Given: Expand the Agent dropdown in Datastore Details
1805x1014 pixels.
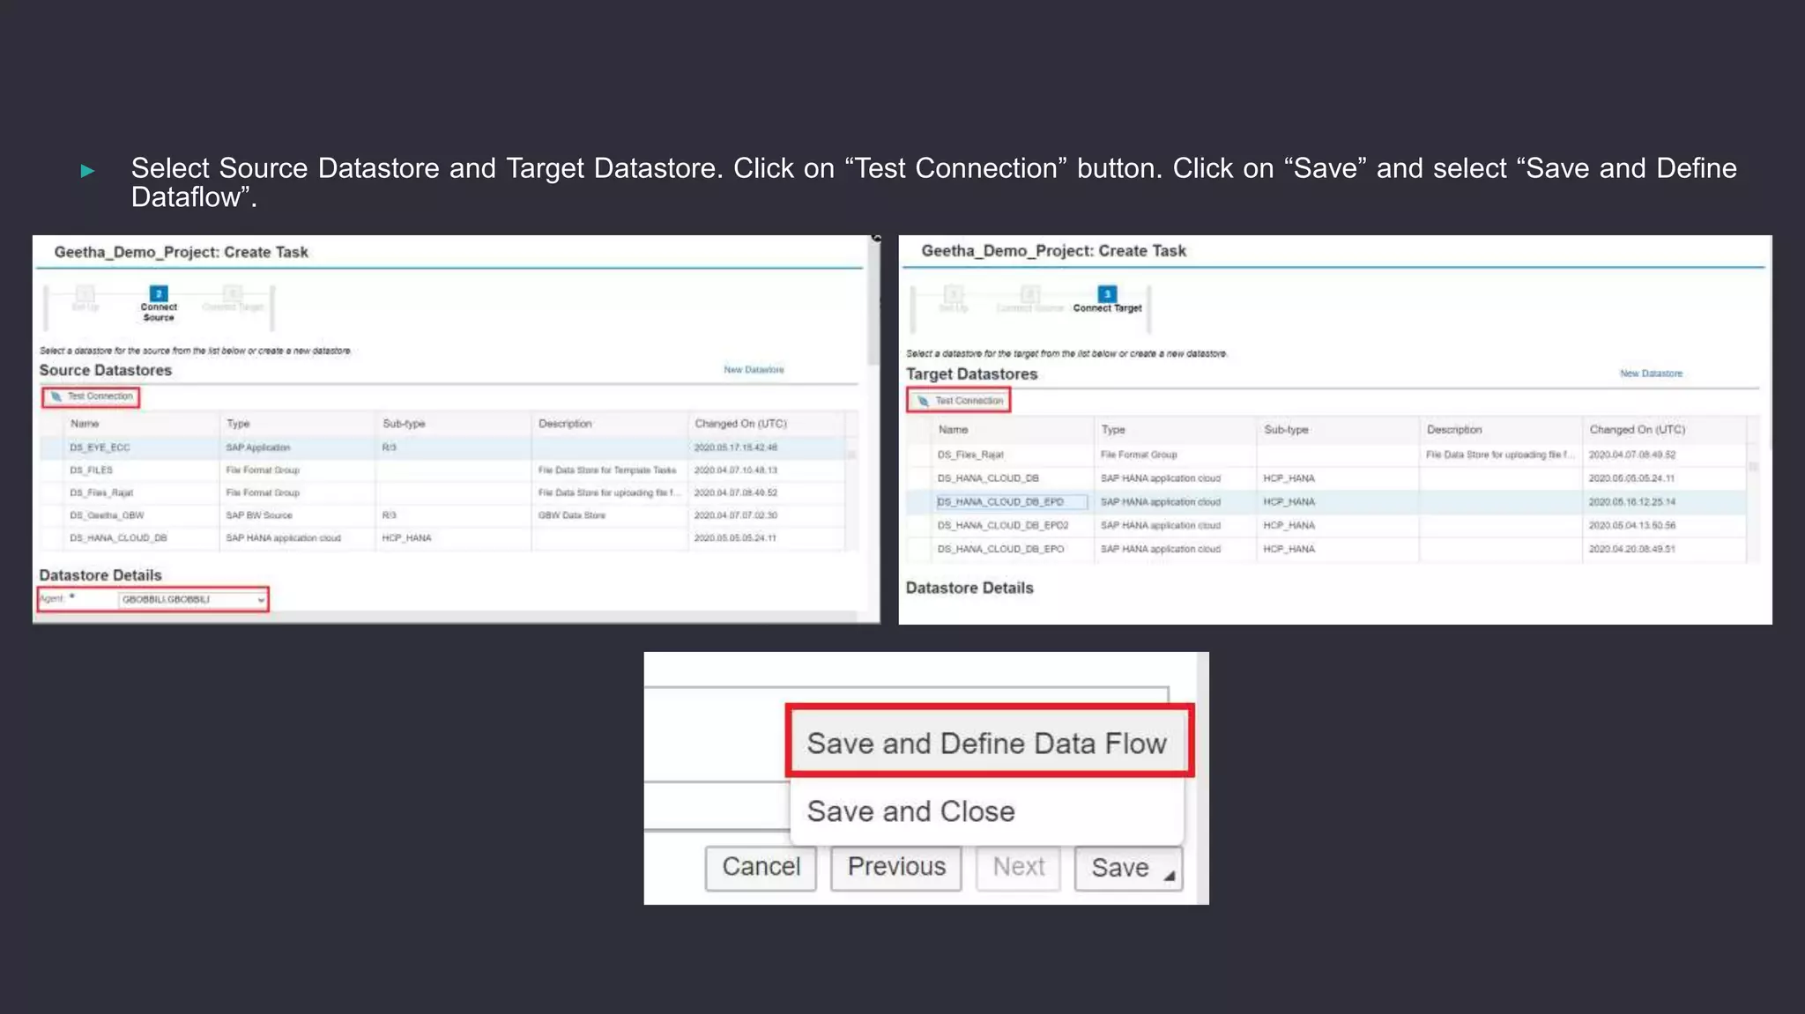Looking at the screenshot, I should pyautogui.click(x=261, y=600).
